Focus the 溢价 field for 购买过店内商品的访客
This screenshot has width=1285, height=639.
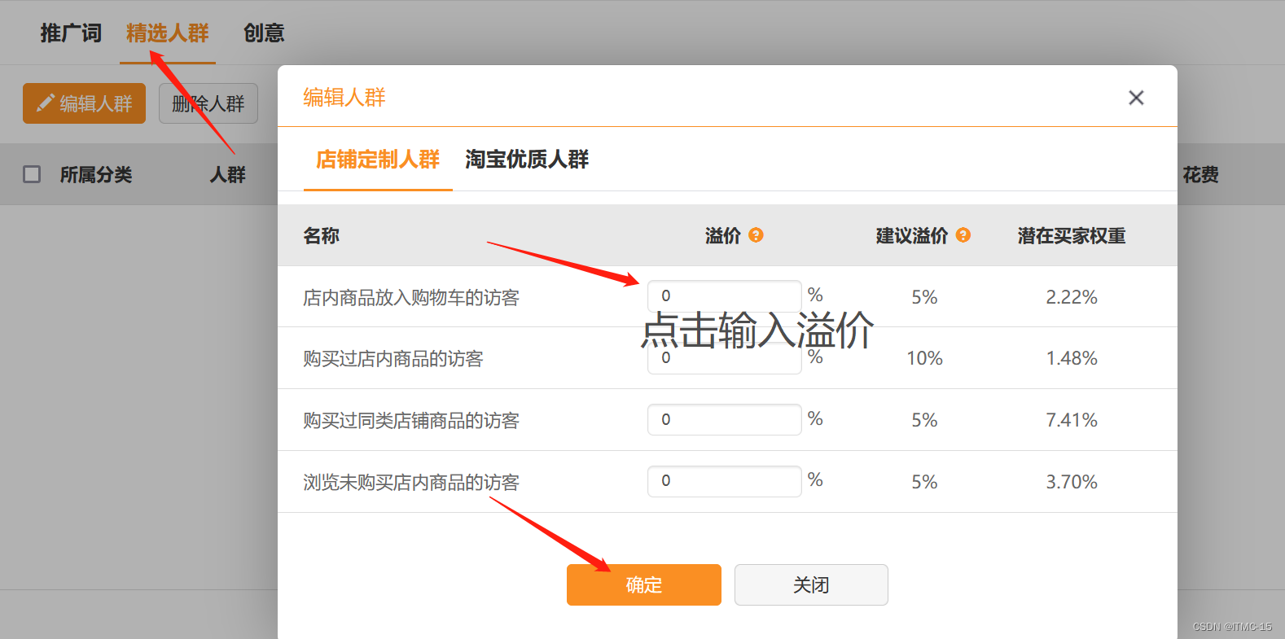click(725, 358)
